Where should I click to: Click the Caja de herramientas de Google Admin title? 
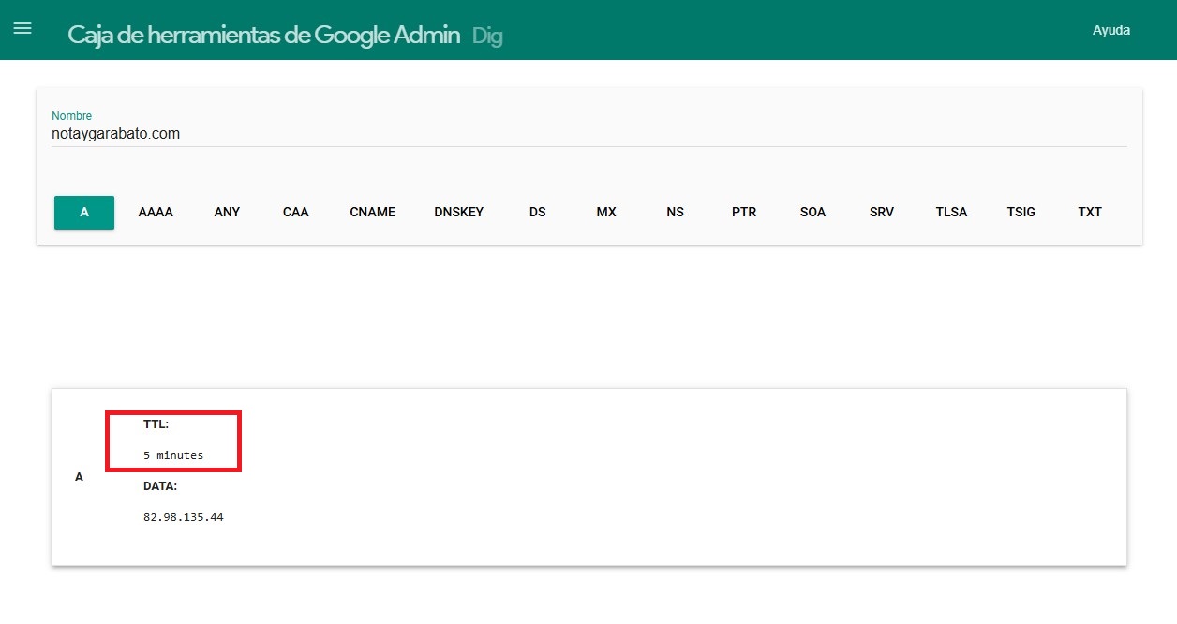[x=264, y=36]
